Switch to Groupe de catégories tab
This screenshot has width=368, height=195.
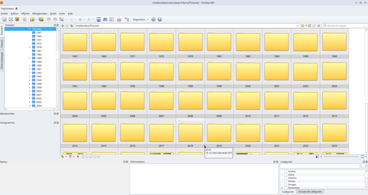point(310,192)
